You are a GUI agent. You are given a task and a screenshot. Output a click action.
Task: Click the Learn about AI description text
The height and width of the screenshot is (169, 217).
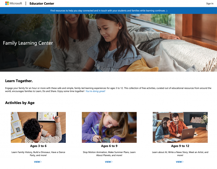point(180,154)
